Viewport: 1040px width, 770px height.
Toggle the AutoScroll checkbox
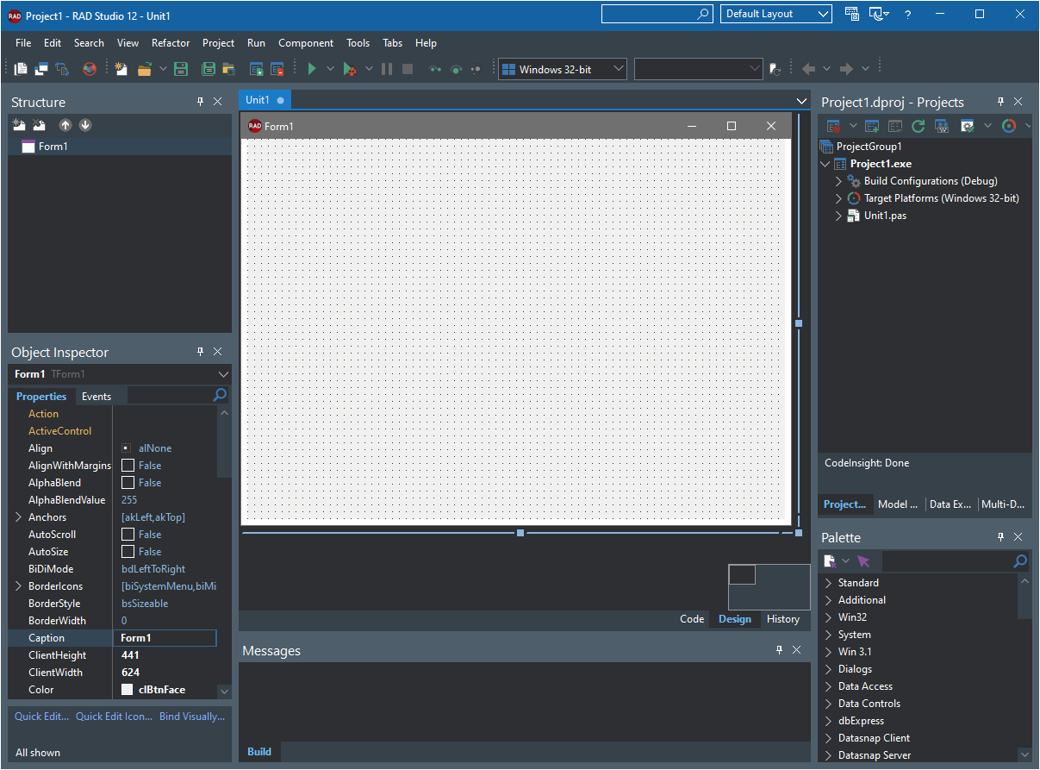(x=128, y=535)
